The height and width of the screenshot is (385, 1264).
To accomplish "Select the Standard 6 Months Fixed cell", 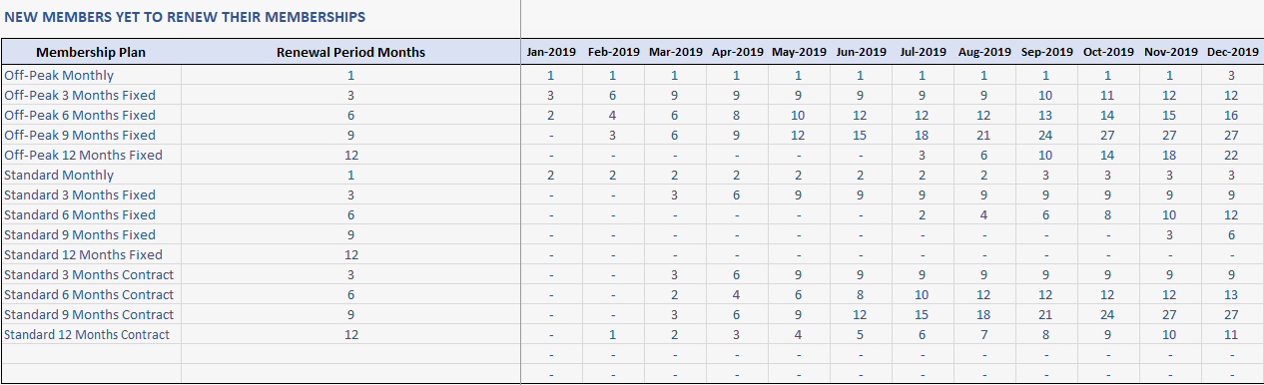I will [91, 214].
